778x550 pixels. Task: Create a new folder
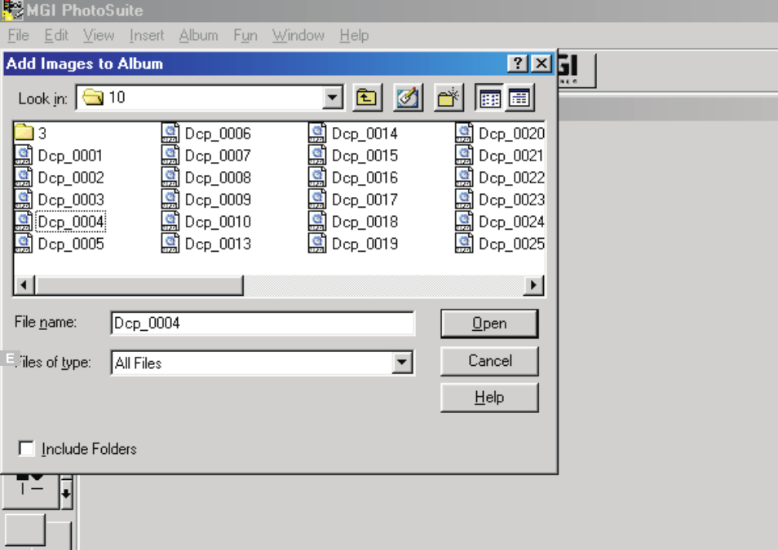point(449,97)
